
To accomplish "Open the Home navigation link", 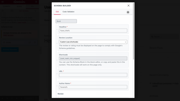I will tap(47, 20).
